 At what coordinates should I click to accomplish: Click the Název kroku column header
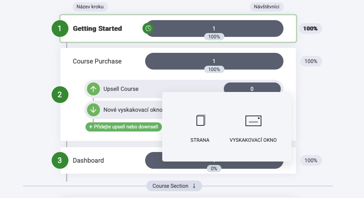90,7
